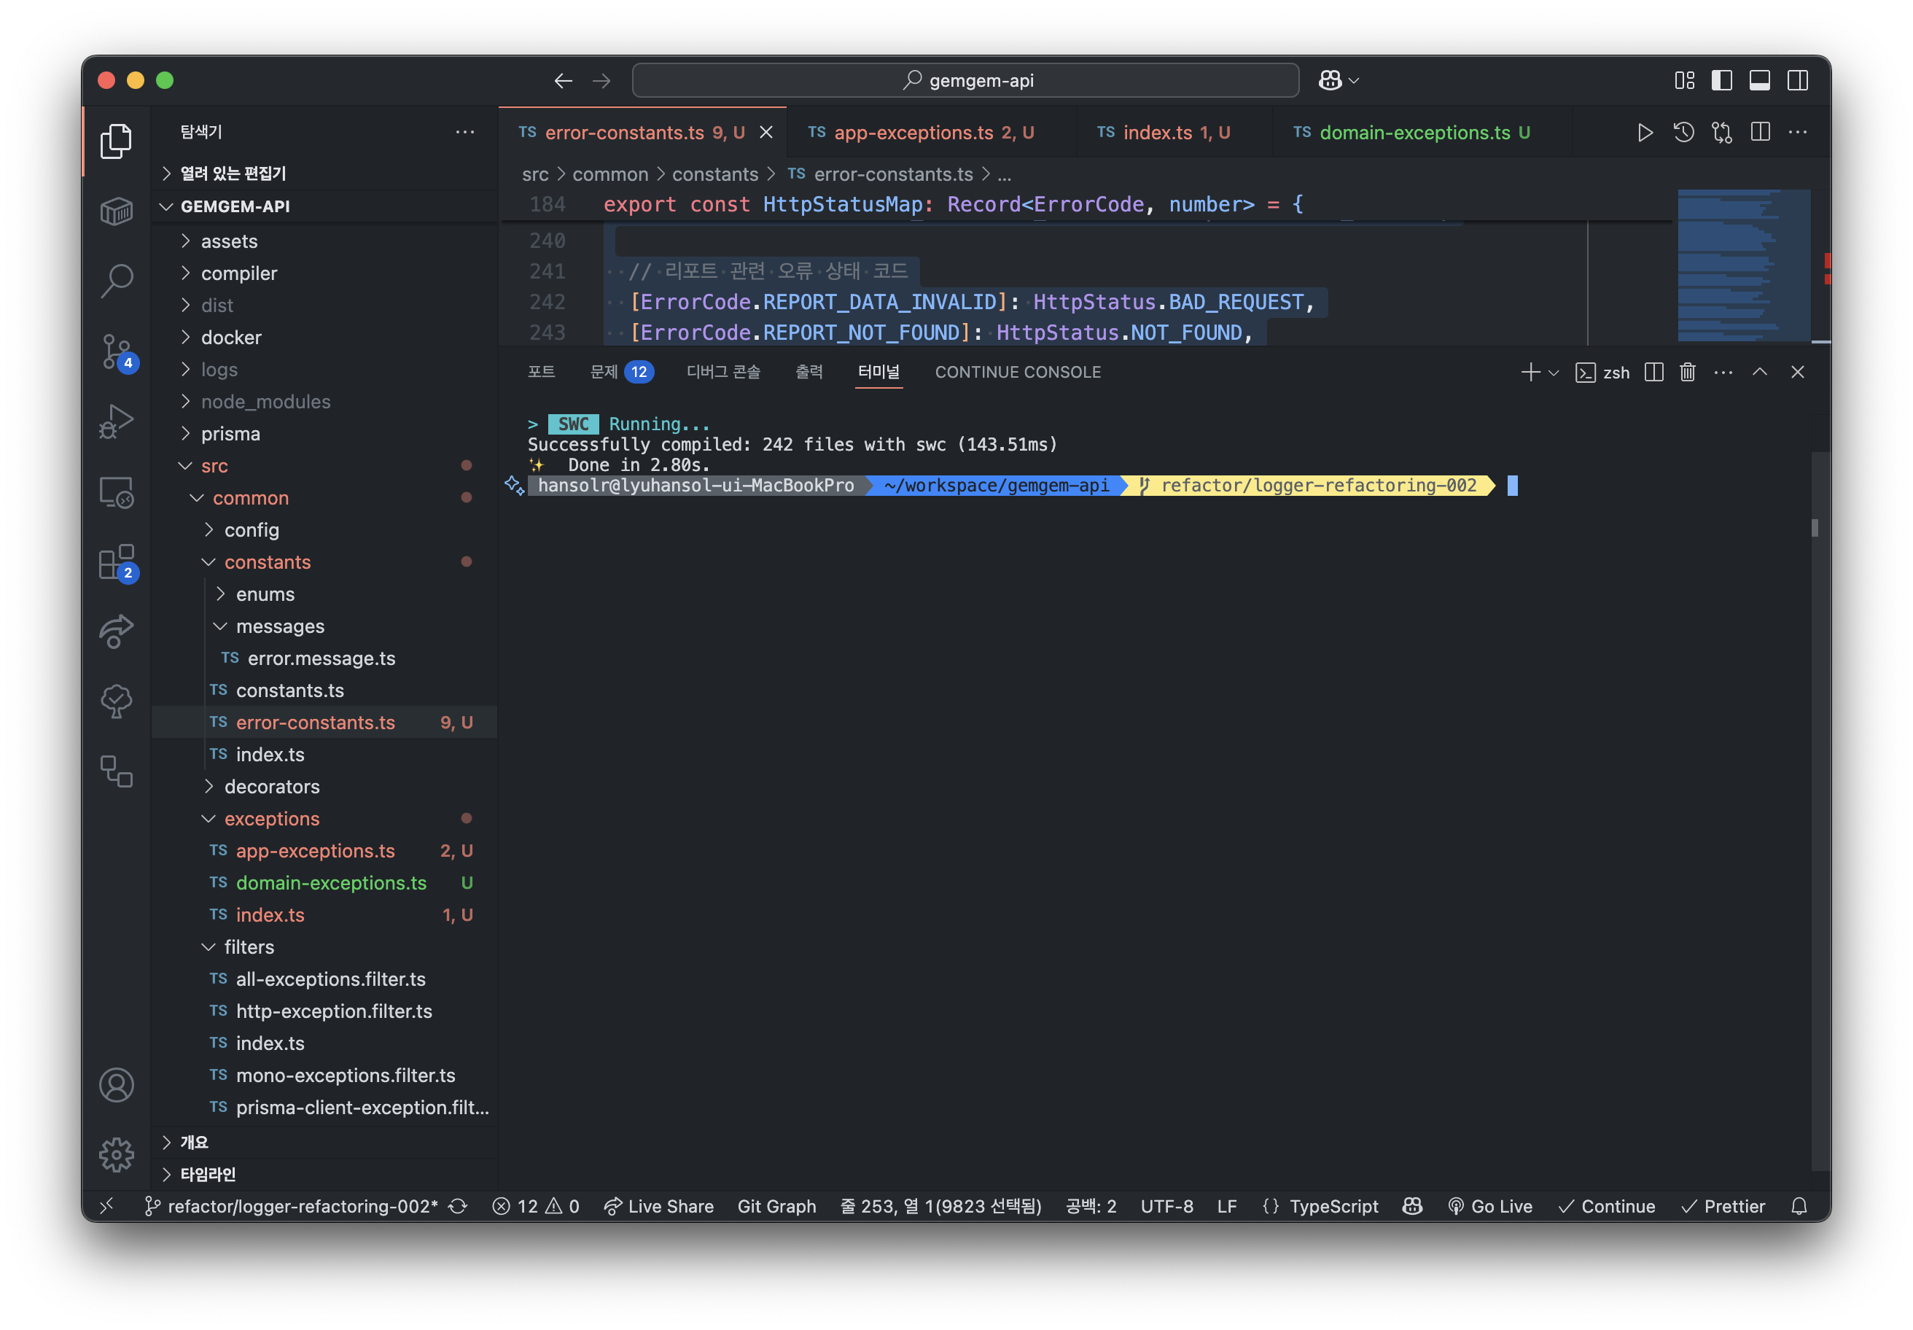Switch to domain-exceptions.ts editor tab
This screenshot has height=1330, width=1913.
[1422, 133]
